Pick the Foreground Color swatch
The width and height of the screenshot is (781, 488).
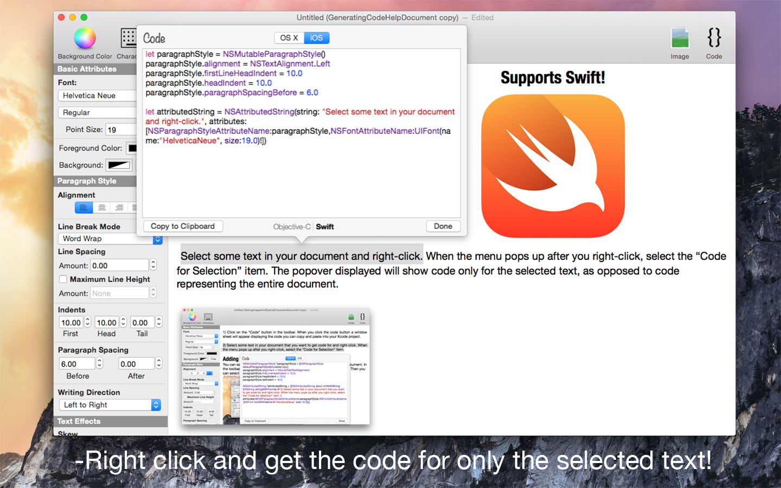click(132, 148)
